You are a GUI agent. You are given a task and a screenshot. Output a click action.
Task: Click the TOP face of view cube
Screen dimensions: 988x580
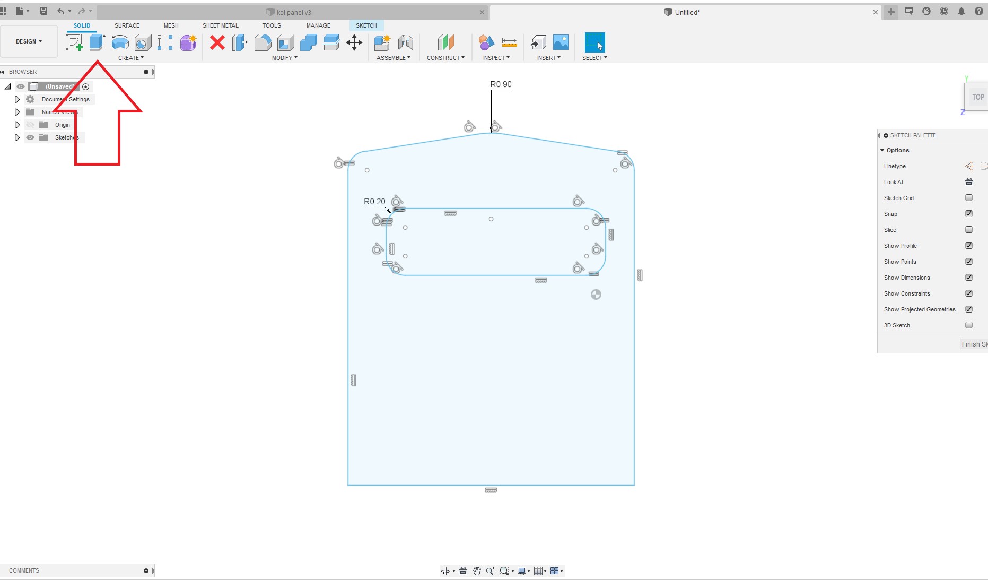point(977,97)
